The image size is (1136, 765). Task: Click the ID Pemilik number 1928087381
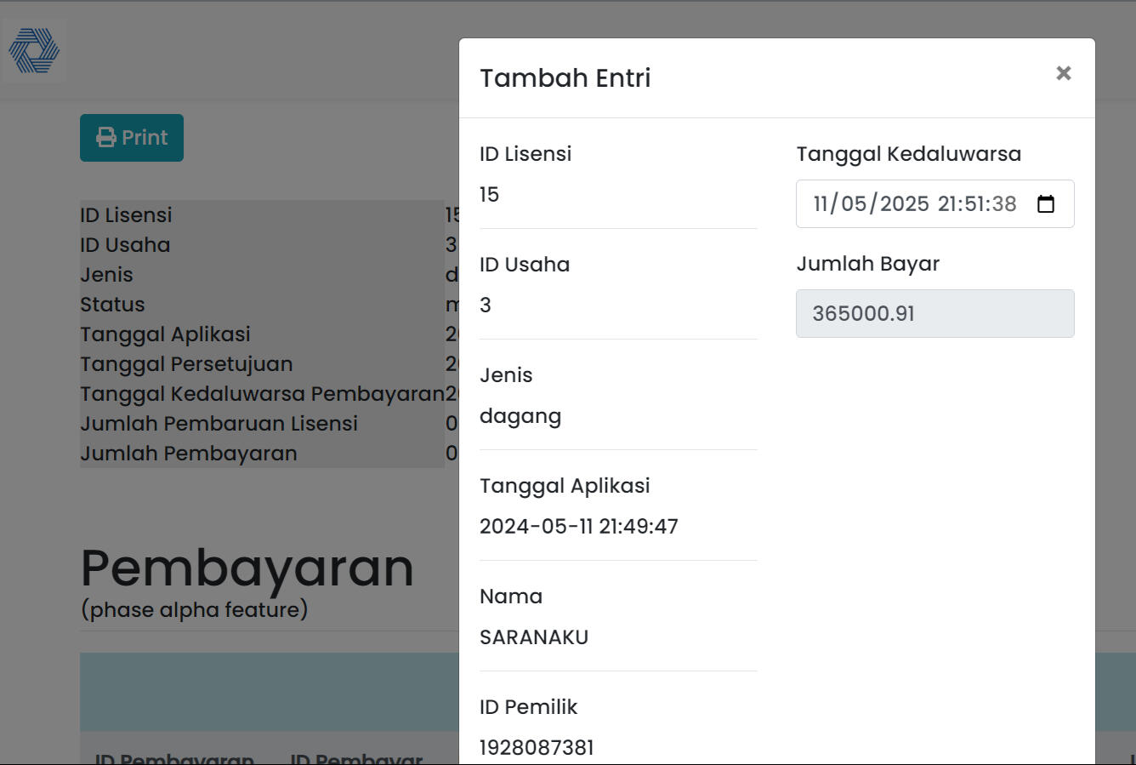537,747
